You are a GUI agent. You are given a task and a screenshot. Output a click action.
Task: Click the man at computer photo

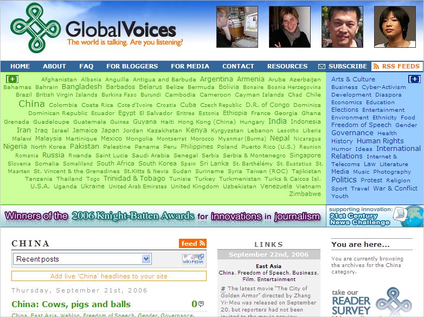[237, 27]
